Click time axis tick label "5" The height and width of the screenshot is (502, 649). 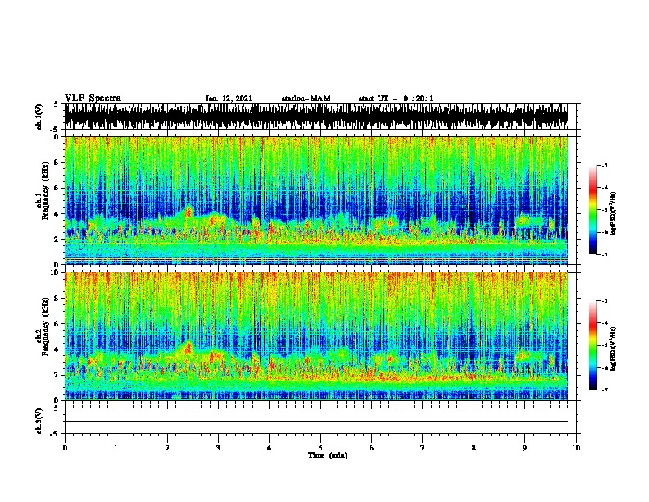click(320, 447)
